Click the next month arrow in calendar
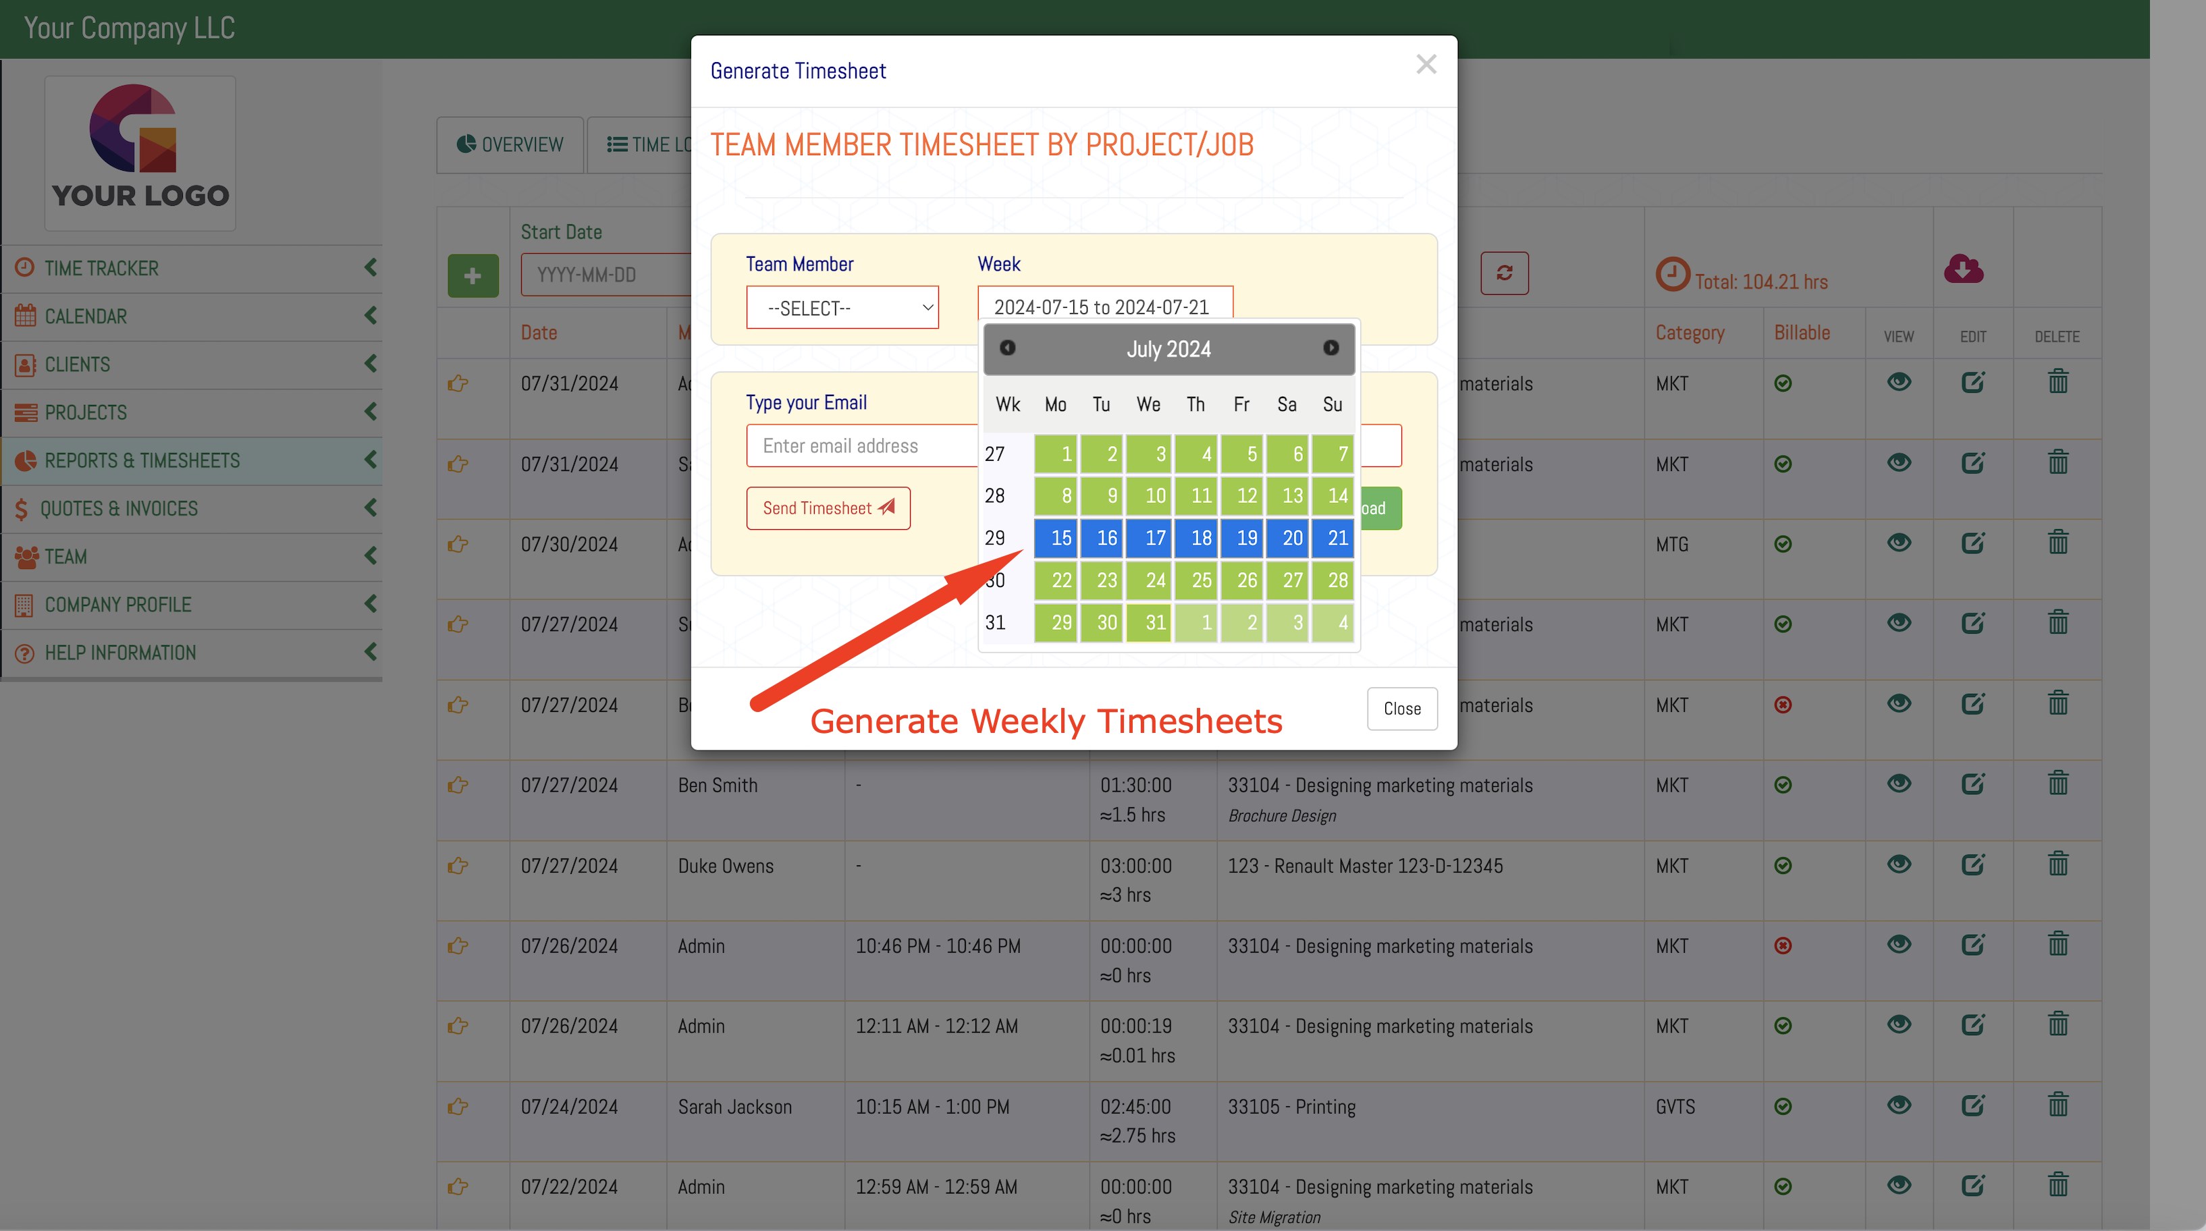The width and height of the screenshot is (2206, 1231). click(x=1330, y=348)
